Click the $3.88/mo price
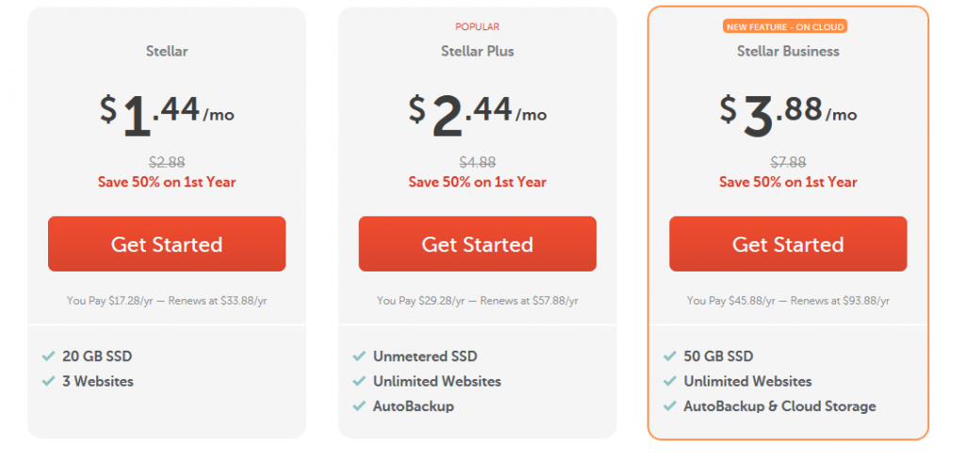 [788, 113]
